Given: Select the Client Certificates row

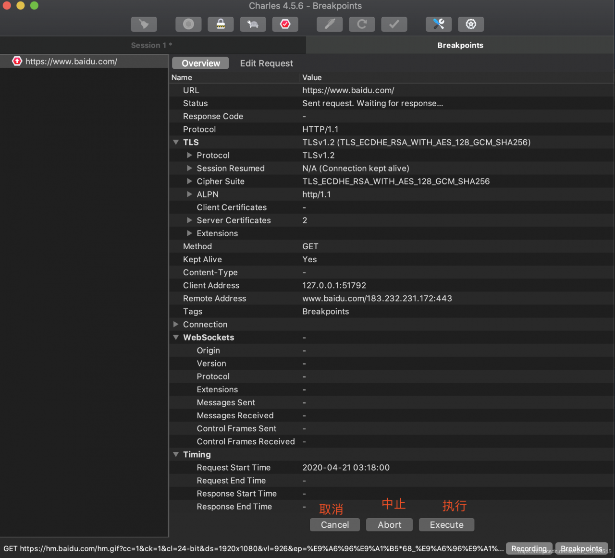Looking at the screenshot, I should tap(391, 207).
